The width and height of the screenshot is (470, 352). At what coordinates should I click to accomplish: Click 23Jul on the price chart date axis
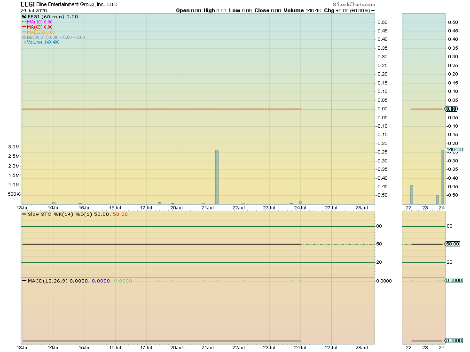(269, 208)
